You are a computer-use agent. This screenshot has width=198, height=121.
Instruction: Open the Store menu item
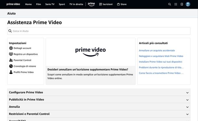(x=123, y=4)
